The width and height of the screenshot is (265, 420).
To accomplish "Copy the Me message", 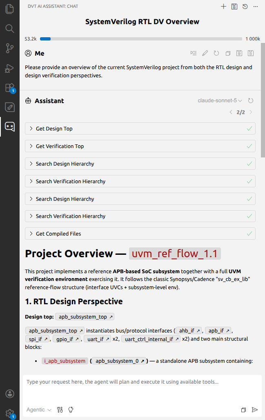I will pyautogui.click(x=228, y=53).
